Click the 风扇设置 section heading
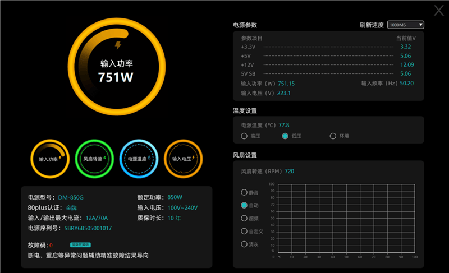This screenshot has height=273, width=449. (x=245, y=155)
